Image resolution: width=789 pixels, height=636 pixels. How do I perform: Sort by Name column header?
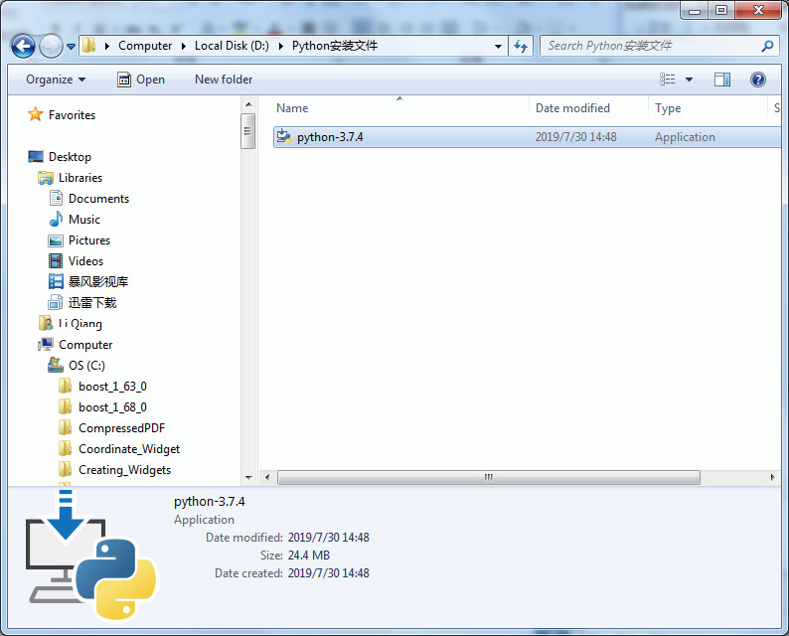pos(292,108)
